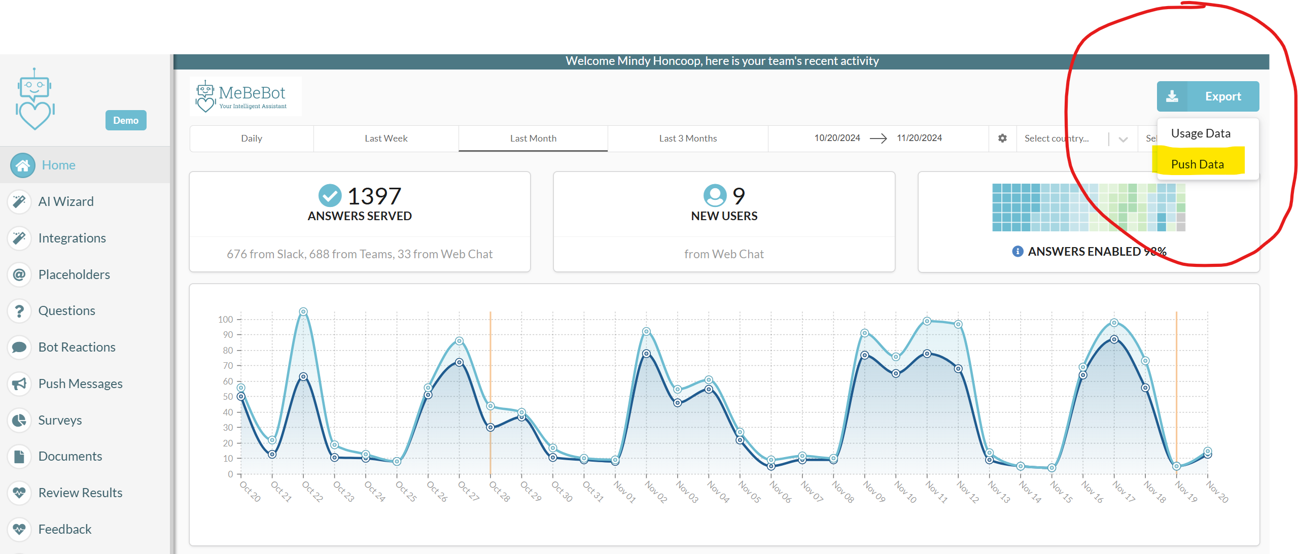Switch to the Last Week tab
The width and height of the screenshot is (1298, 554).
pos(386,138)
